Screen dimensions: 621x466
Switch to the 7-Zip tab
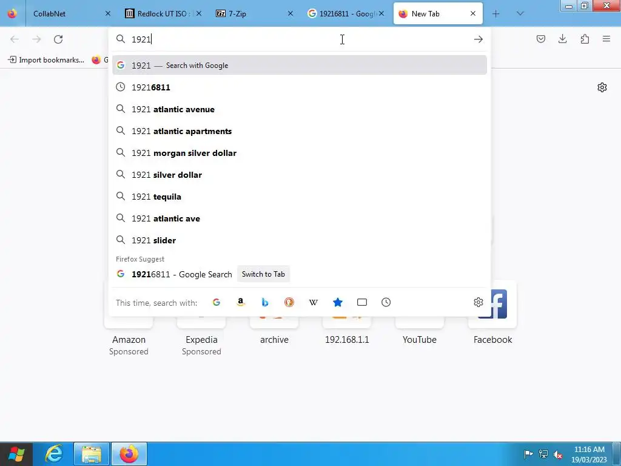[254, 14]
